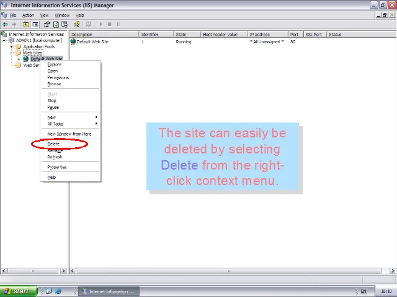Click the list pane scroll right arrow
397x297 pixels.
[x=393, y=271]
